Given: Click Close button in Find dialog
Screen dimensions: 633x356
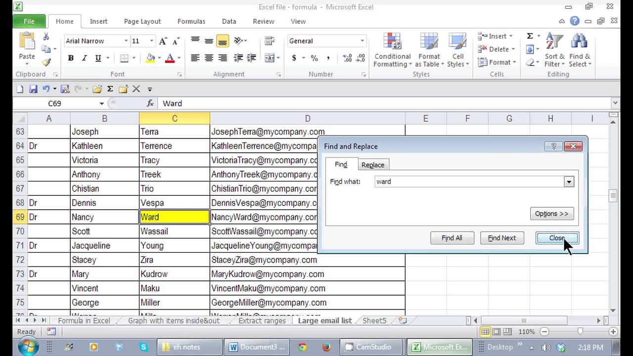Looking at the screenshot, I should 557,238.
